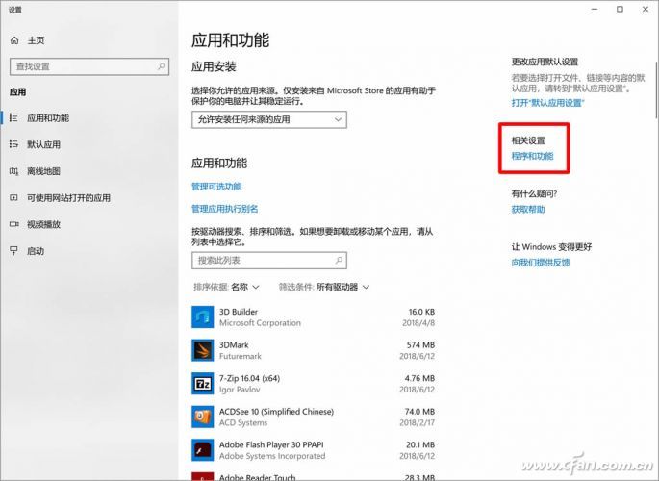The image size is (659, 481).
Task: Click the home icon beside 主页
Action: [14, 40]
